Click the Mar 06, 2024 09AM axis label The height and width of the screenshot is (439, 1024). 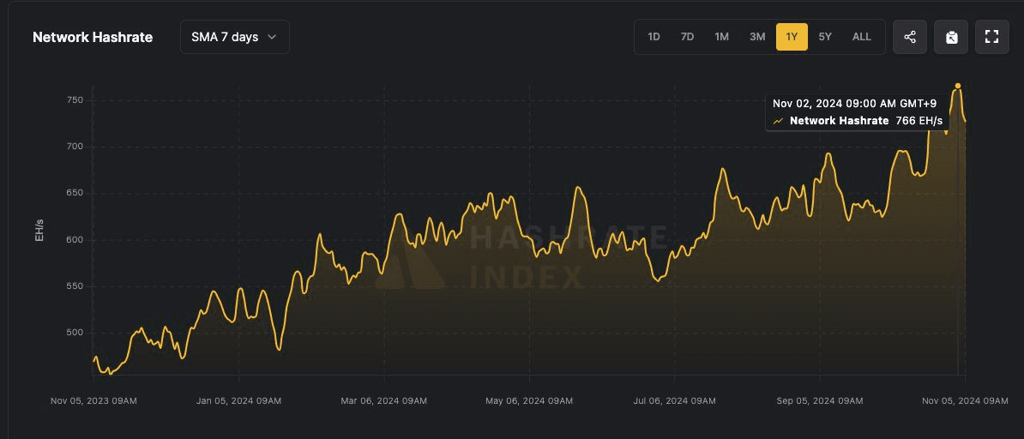pyautogui.click(x=384, y=400)
